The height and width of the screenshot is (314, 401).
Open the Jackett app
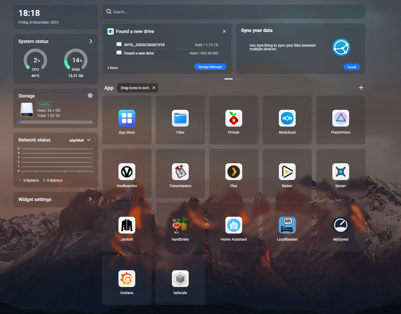tap(127, 225)
